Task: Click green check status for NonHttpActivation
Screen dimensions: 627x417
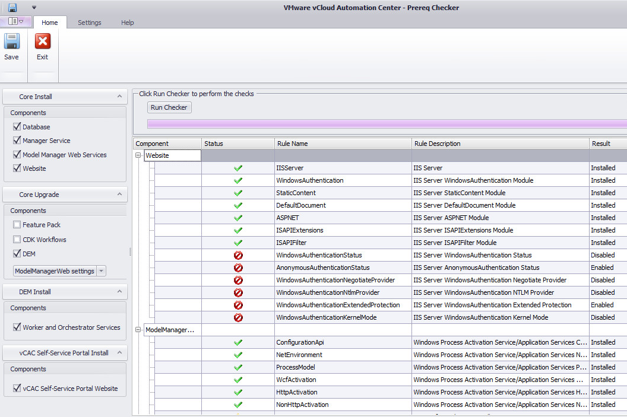Action: 238,405
